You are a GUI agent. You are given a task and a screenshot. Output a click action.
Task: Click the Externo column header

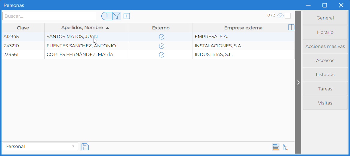point(161,28)
